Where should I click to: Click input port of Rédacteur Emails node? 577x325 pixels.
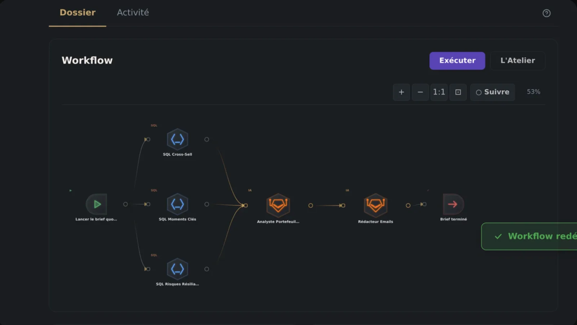[343, 206]
